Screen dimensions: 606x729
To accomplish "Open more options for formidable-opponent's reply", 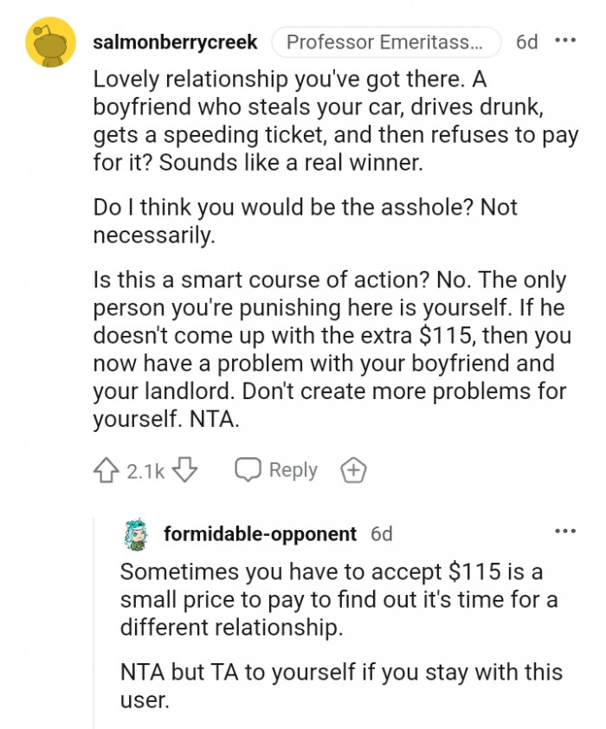I will pyautogui.click(x=564, y=532).
